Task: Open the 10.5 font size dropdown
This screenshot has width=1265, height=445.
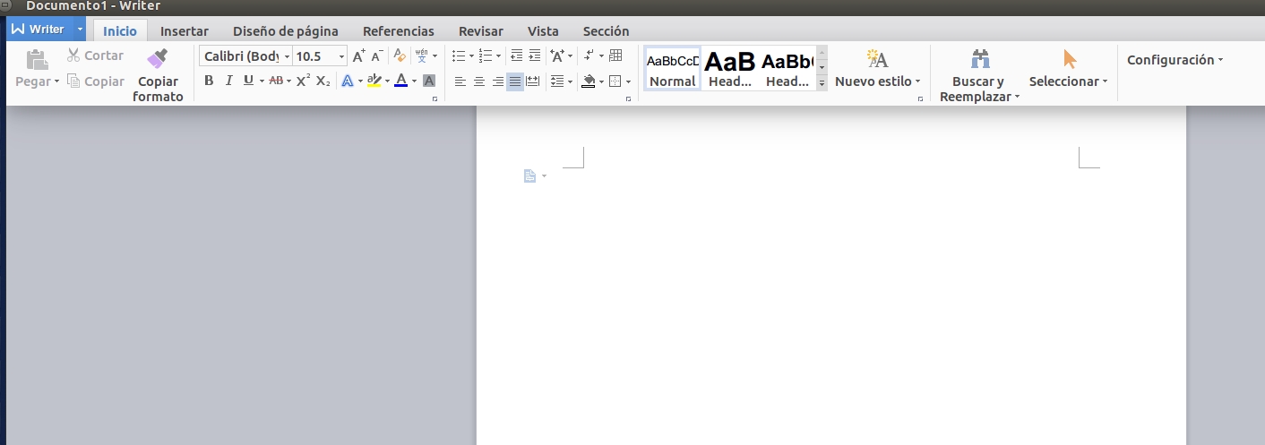Action: tap(342, 56)
